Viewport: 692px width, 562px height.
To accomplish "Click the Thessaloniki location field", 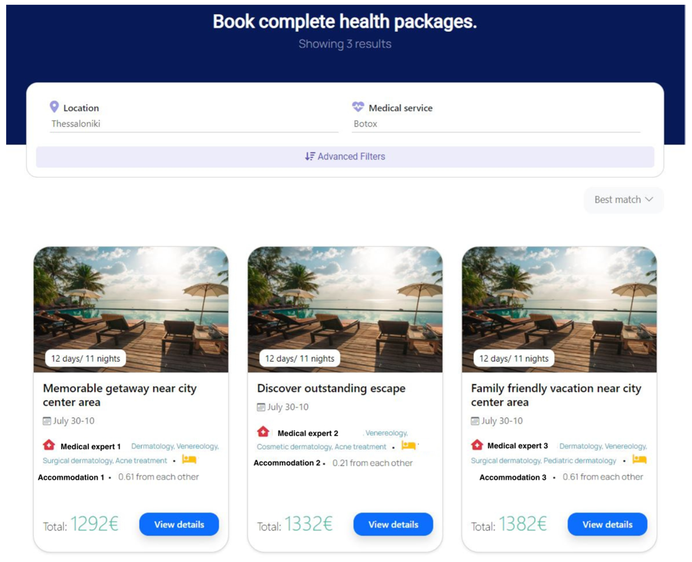I will click(194, 124).
